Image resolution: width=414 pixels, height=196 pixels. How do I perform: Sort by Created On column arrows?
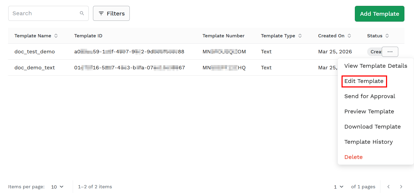(x=349, y=36)
